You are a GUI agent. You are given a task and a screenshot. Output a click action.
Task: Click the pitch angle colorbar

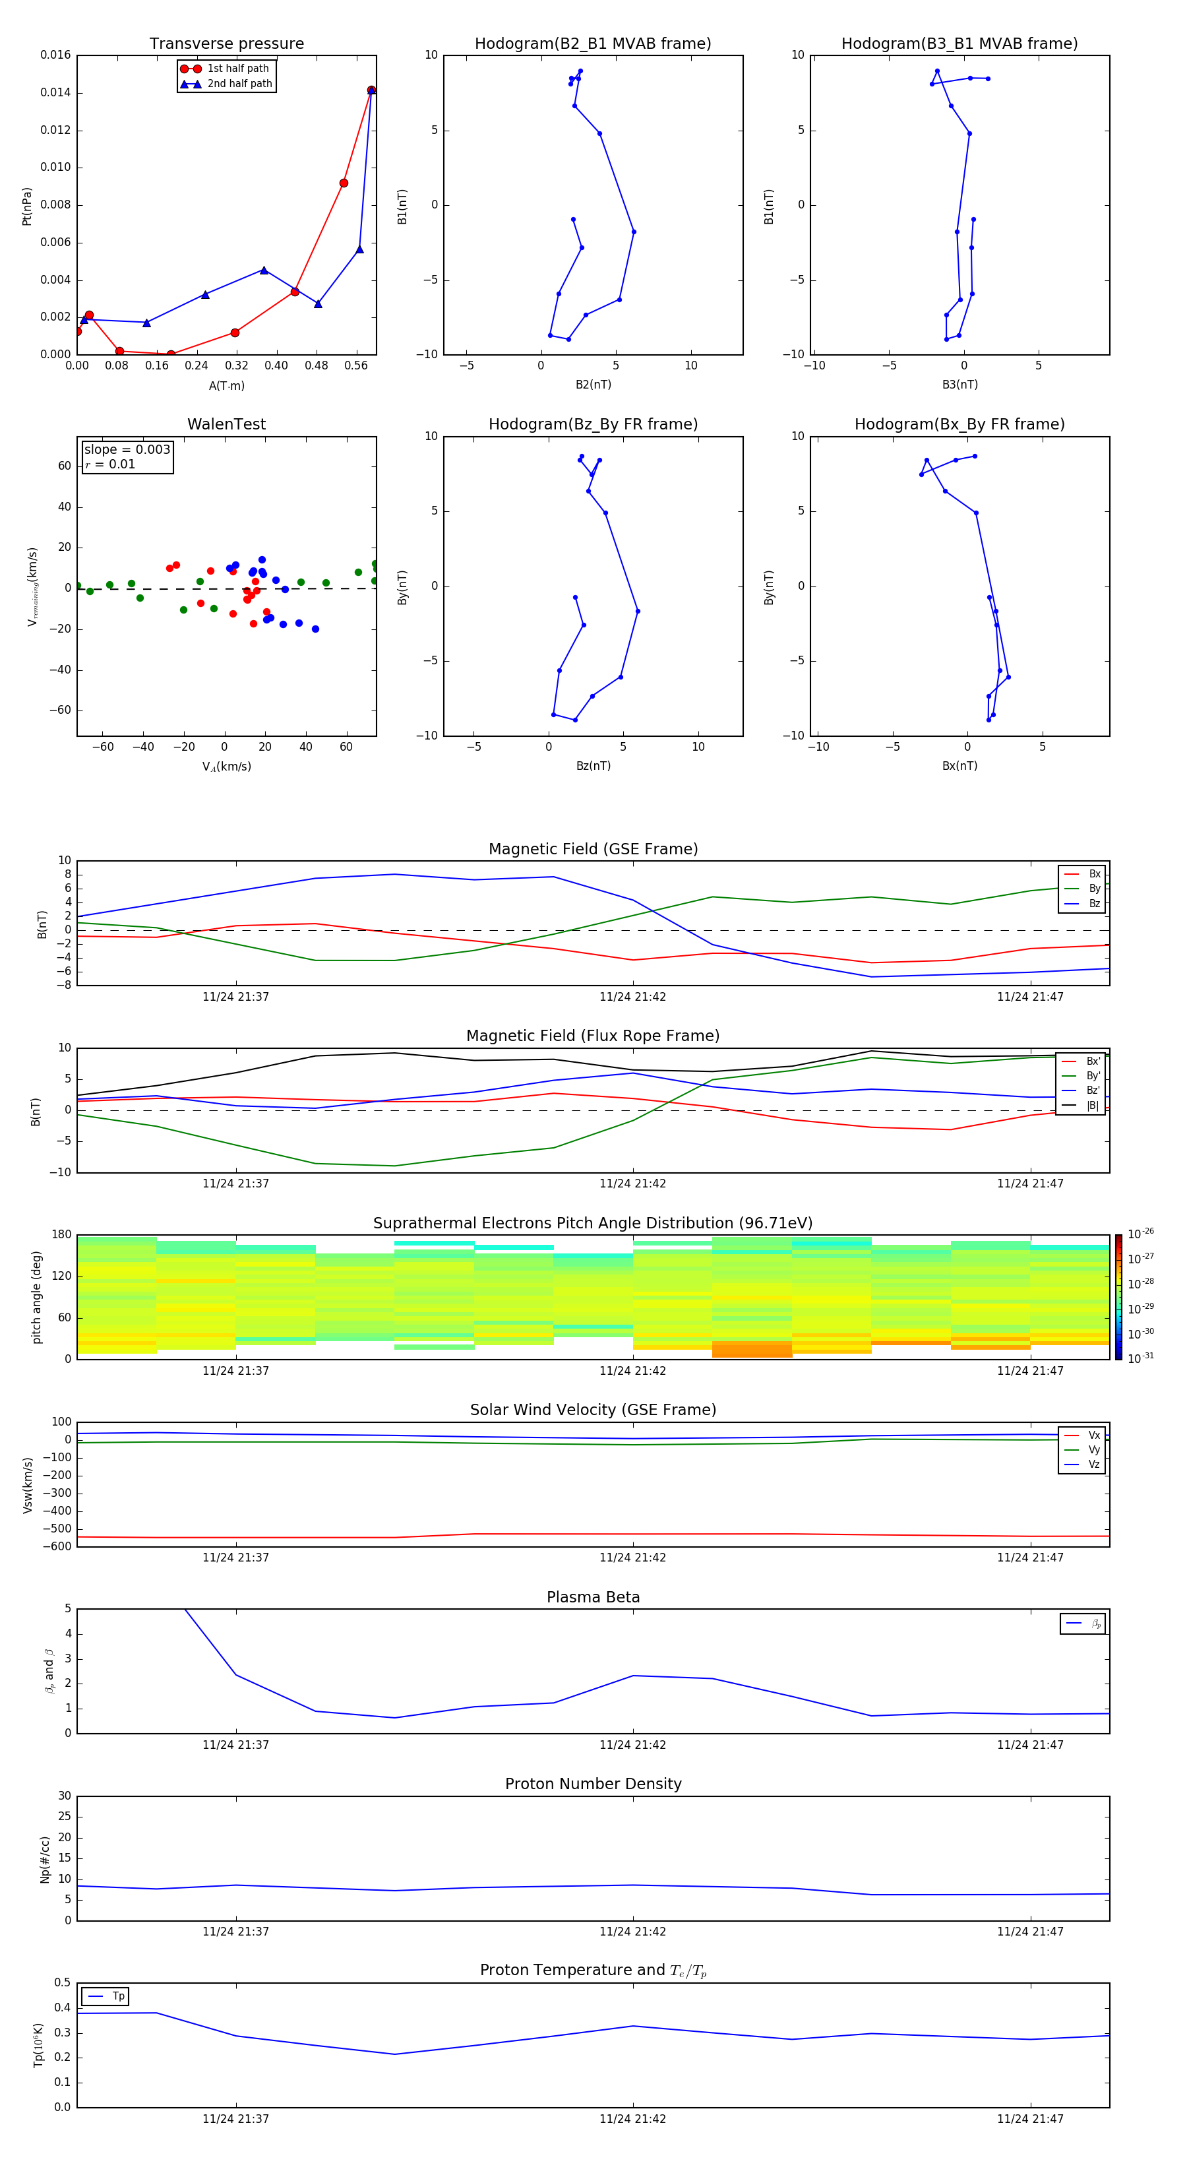click(1118, 1296)
